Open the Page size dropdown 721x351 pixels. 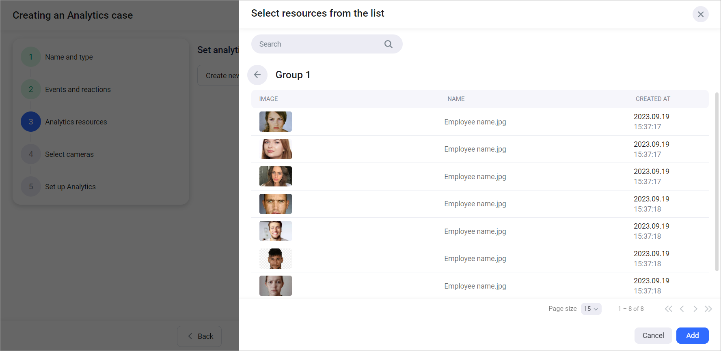[591, 309]
